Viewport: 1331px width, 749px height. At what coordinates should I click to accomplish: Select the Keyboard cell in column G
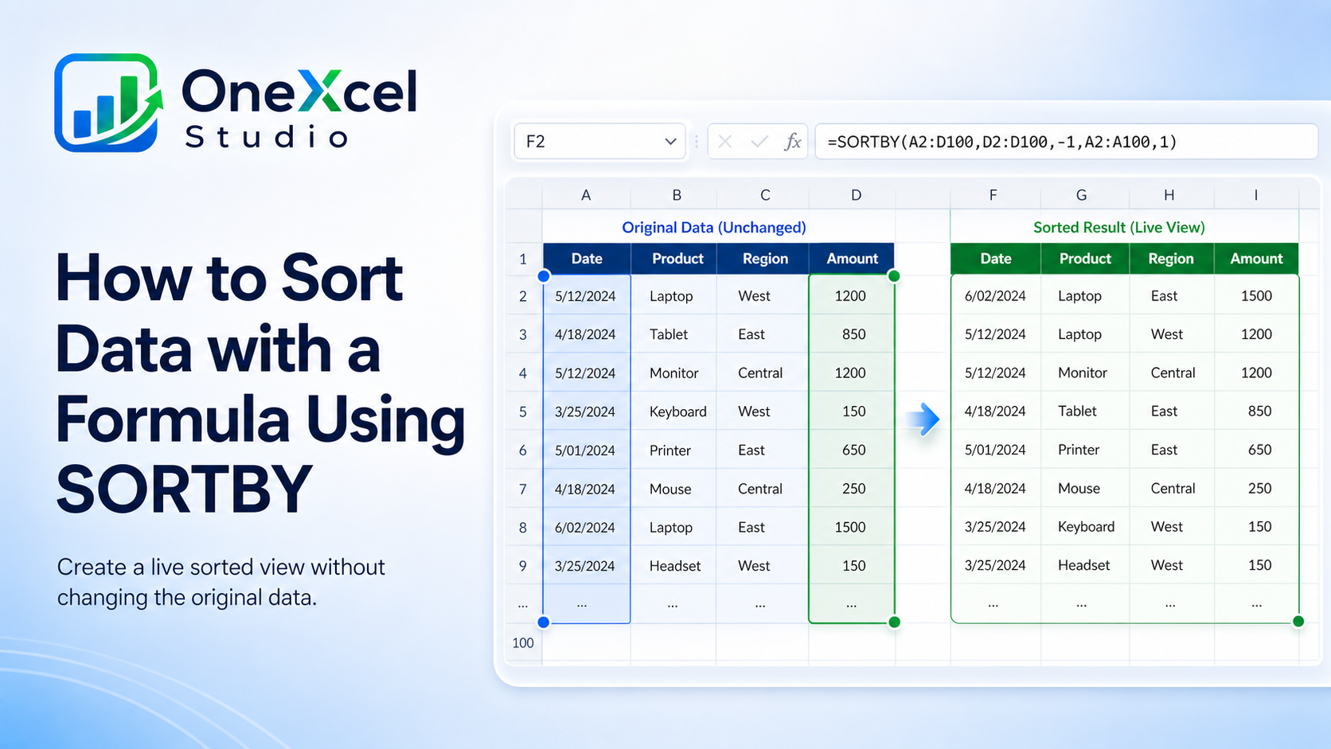click(1084, 527)
